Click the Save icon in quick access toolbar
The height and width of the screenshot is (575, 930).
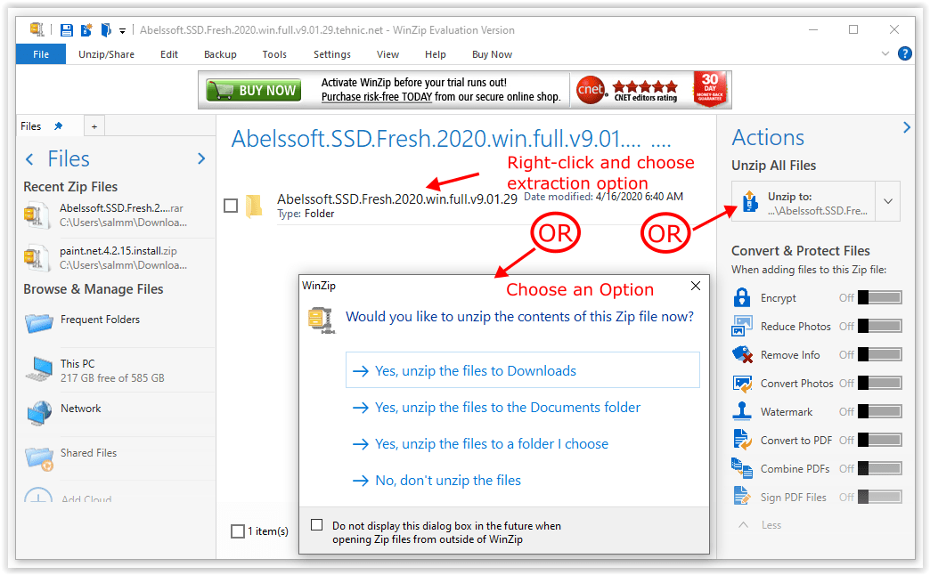tap(67, 29)
